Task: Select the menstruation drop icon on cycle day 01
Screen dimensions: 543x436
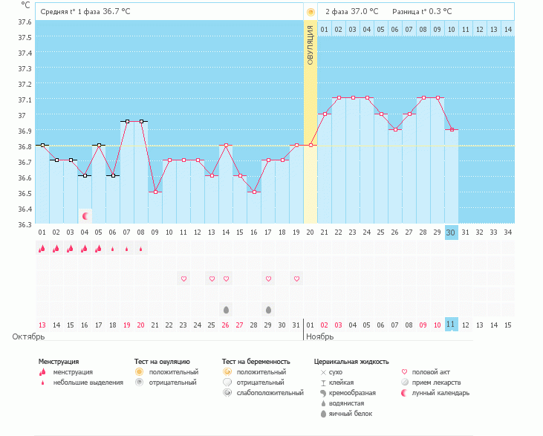Action: pyautogui.click(x=42, y=249)
